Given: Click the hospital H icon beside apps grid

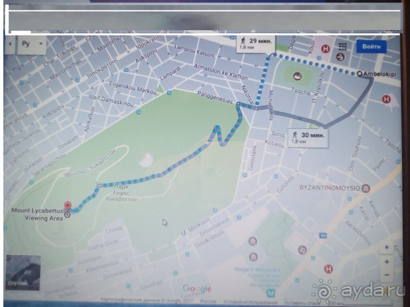Looking at the screenshot, I should tap(326, 49).
